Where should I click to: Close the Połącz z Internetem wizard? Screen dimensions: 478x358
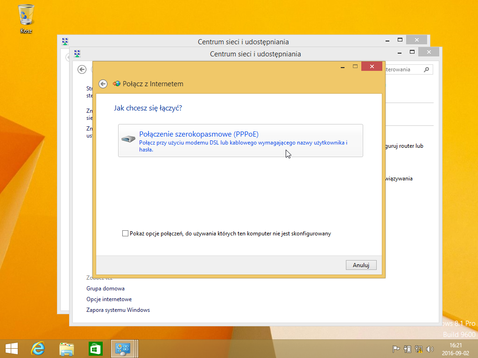[372, 66]
